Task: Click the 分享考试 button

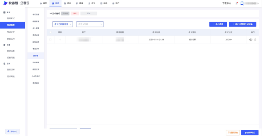Action: click(x=250, y=133)
